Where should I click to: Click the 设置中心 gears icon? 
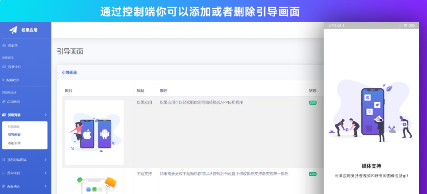point(4,67)
